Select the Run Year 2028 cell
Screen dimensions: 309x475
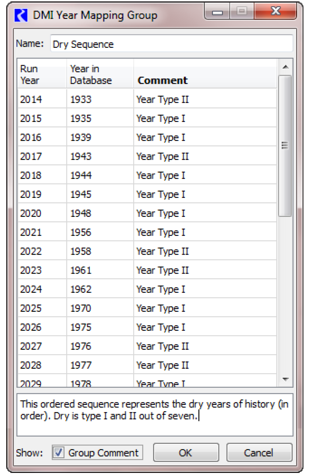pyautogui.click(x=42, y=365)
